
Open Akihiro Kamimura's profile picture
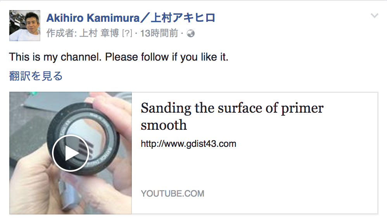pyautogui.click(x=25, y=26)
